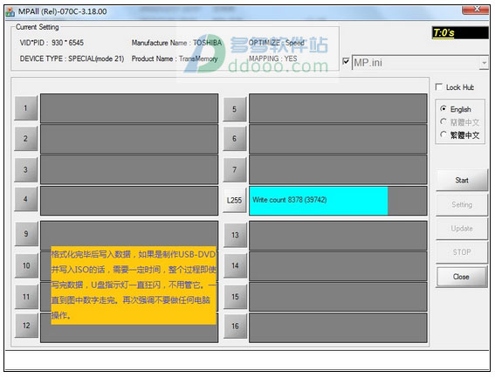The image size is (495, 378).
Task: Click port button 16
Action: click(x=235, y=326)
